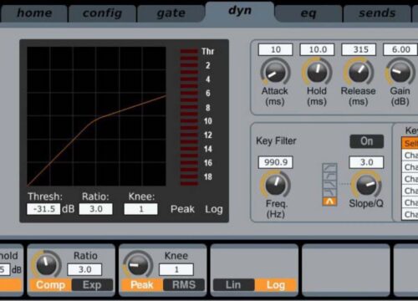Select Self in the key source list
The height and width of the screenshot is (301, 418).
click(x=410, y=143)
